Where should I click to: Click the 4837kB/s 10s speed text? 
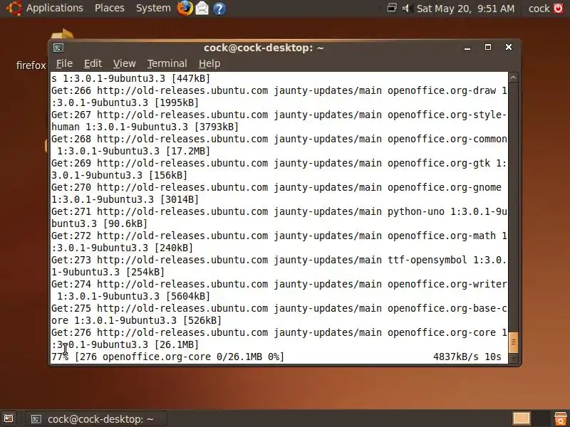(x=467, y=357)
